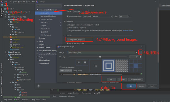
Task: Open the Navigate menu
Action: click(22, 2)
